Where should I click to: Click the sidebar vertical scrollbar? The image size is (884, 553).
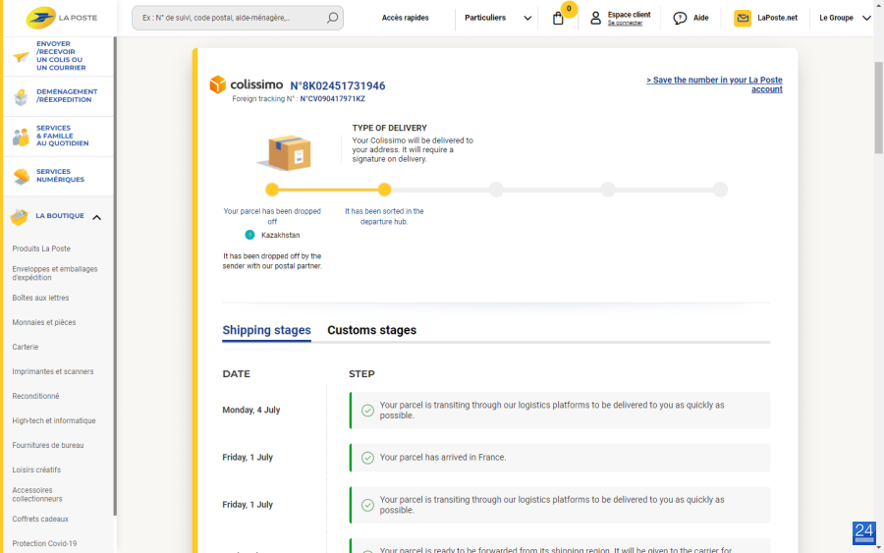115,276
